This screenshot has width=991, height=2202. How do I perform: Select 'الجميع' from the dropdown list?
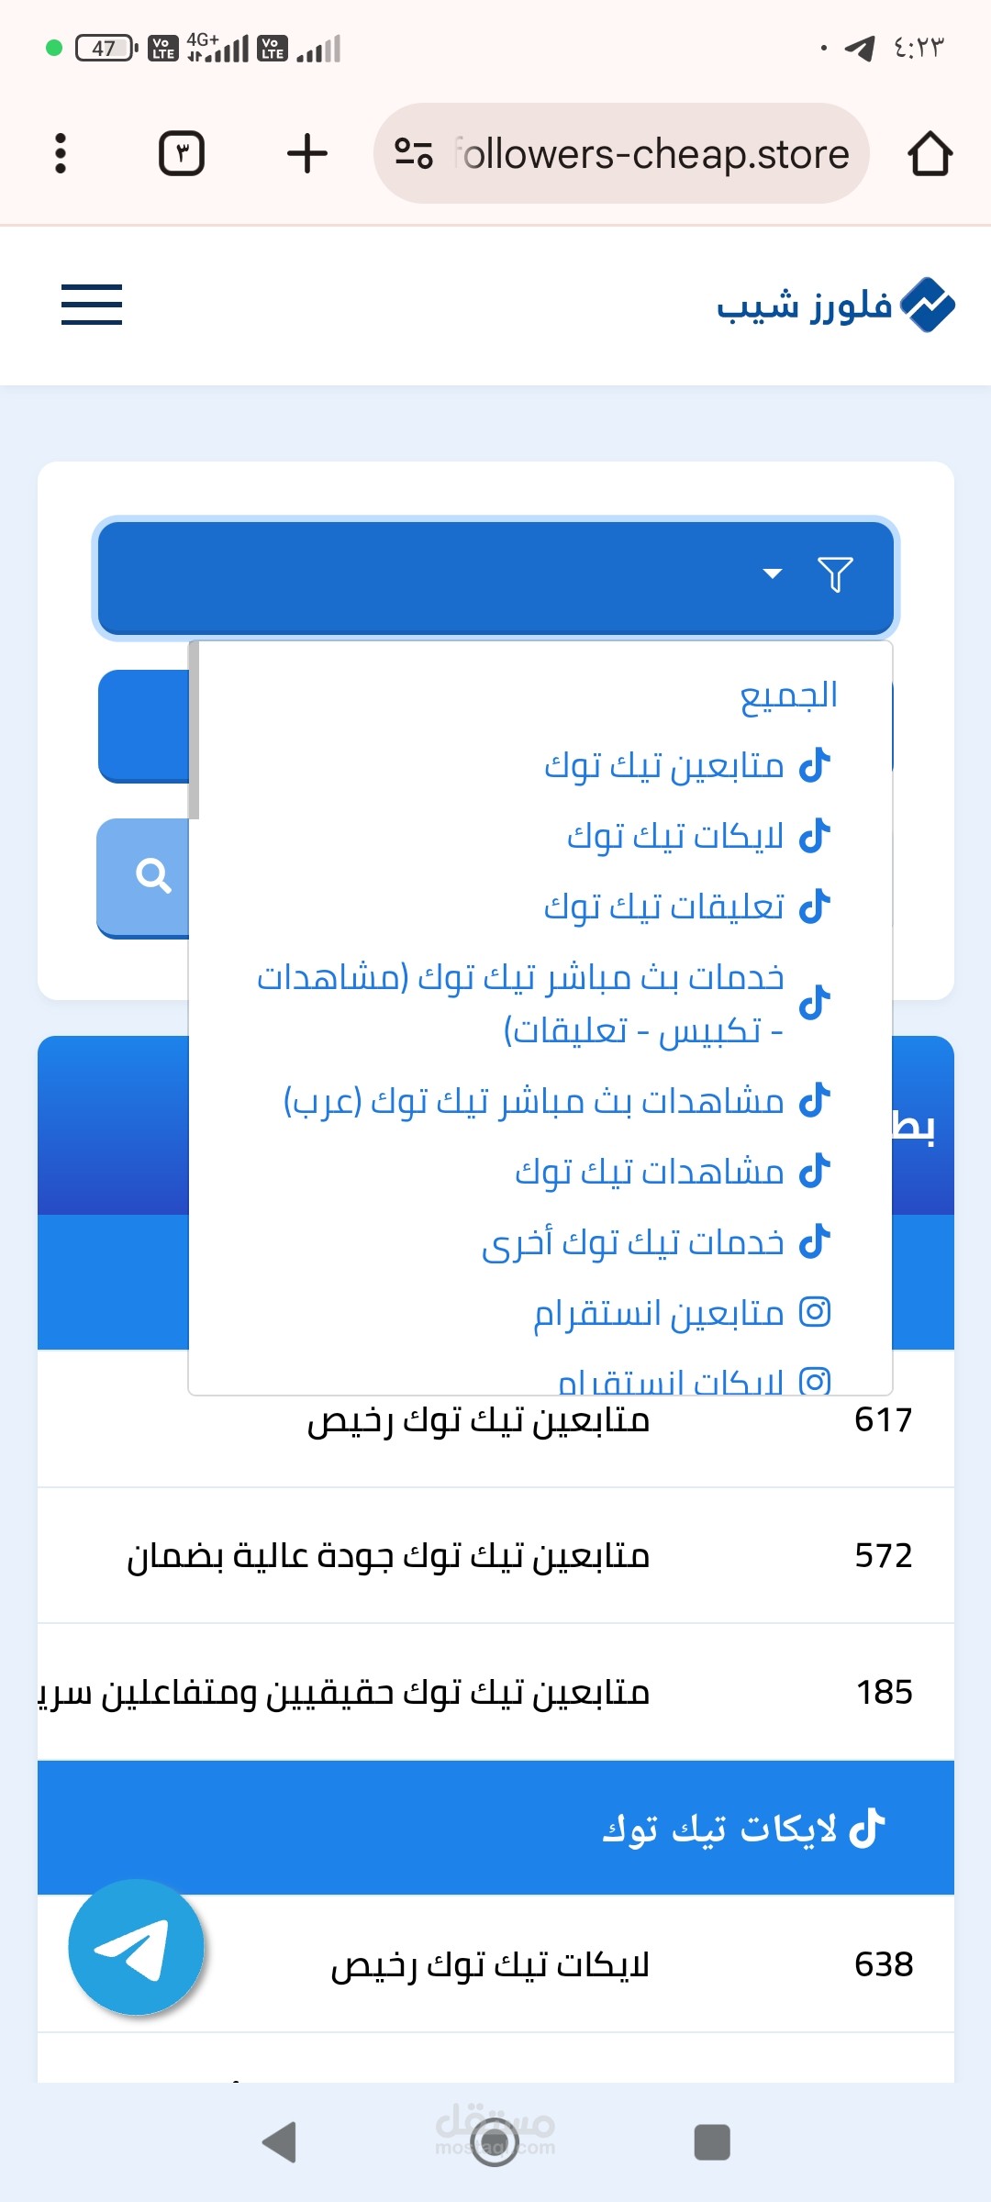(x=788, y=695)
